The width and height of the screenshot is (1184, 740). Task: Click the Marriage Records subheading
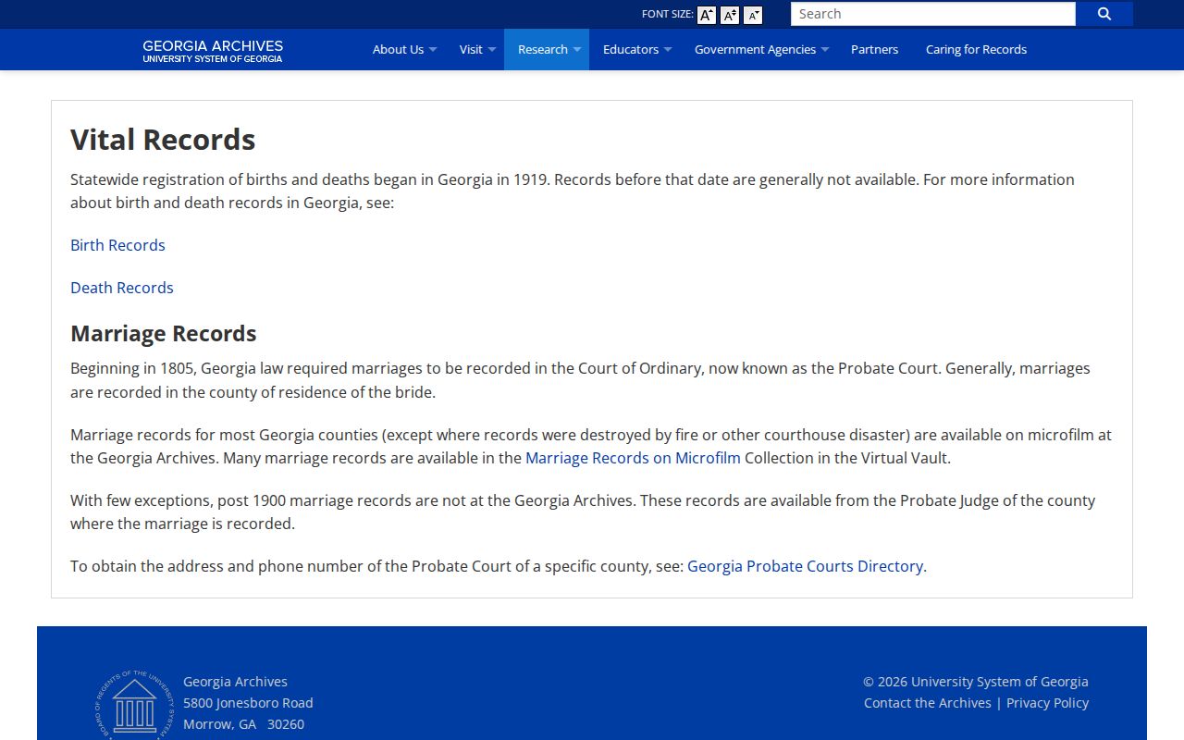point(164,333)
